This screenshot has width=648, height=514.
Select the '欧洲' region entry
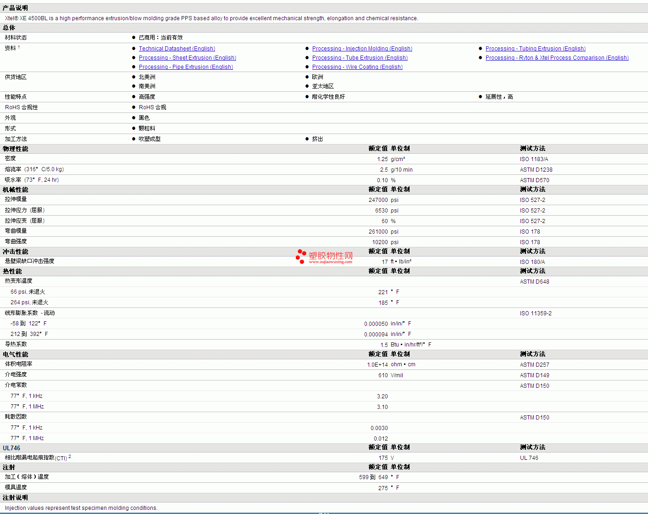tap(318, 77)
